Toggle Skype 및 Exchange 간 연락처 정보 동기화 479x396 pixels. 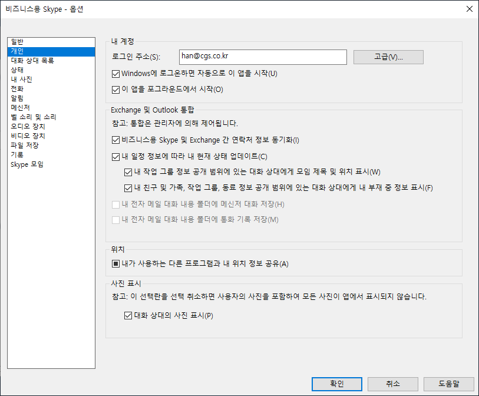pyautogui.click(x=116, y=140)
